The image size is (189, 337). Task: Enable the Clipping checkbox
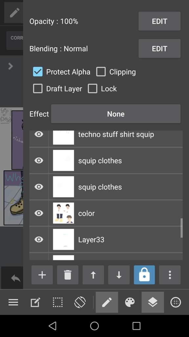pyautogui.click(x=101, y=72)
